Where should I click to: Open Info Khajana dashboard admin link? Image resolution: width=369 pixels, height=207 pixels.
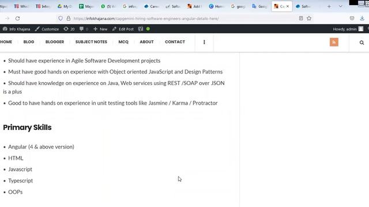pyautogui.click(x=17, y=29)
